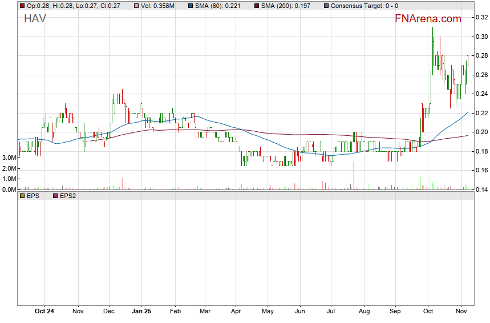Click the Consensus Target legend swatch
490x323 pixels.
326,6
